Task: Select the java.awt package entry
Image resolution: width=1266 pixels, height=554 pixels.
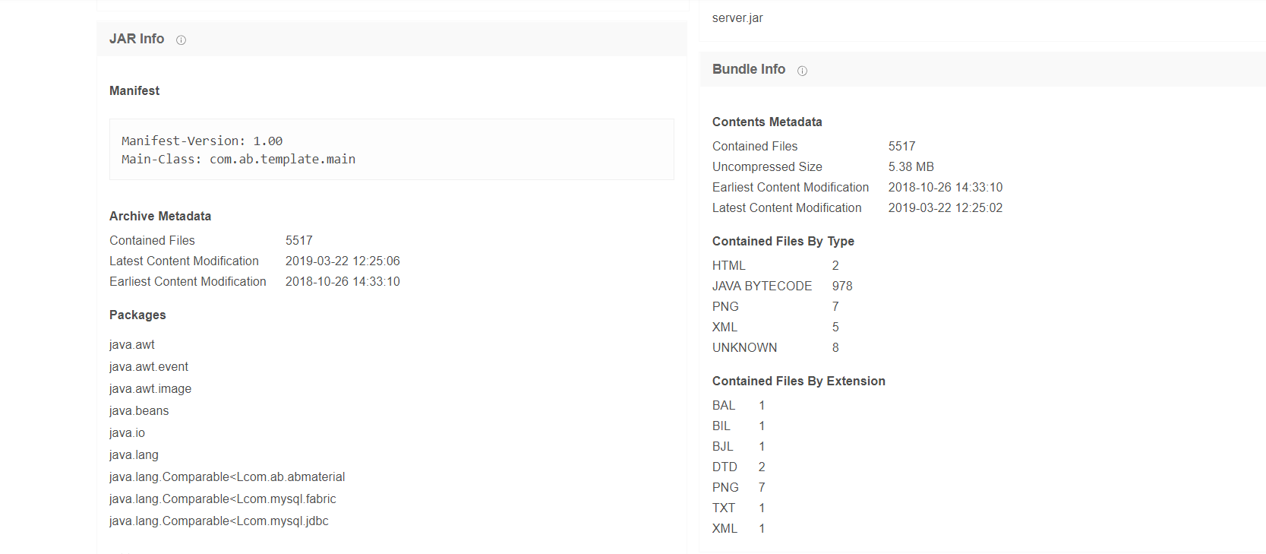Action: tap(132, 345)
